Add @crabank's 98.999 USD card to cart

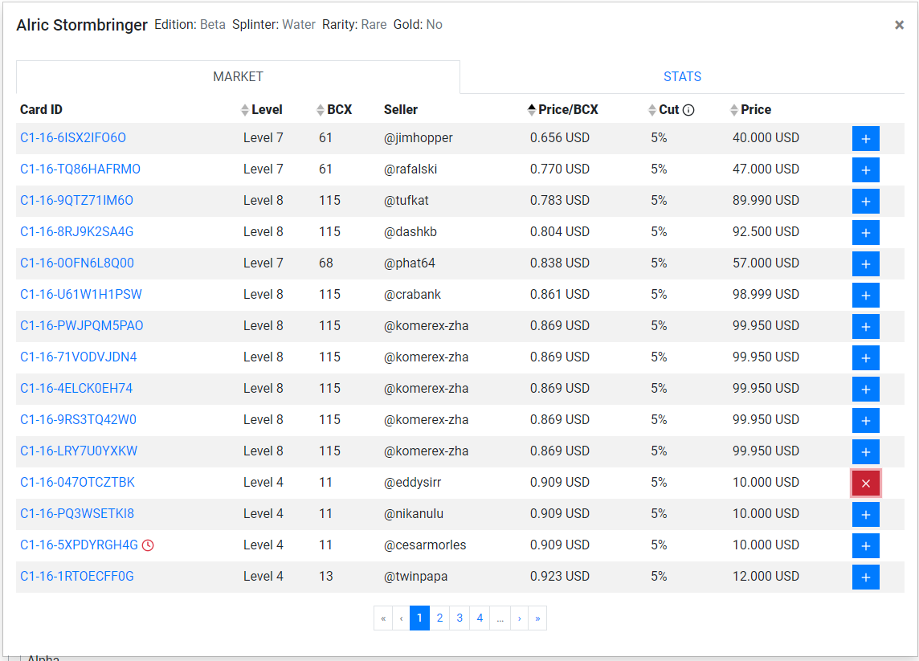pyautogui.click(x=865, y=296)
